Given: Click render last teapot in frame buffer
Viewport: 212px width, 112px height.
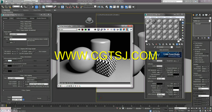Looking at the screenshot, I should point(131,30).
